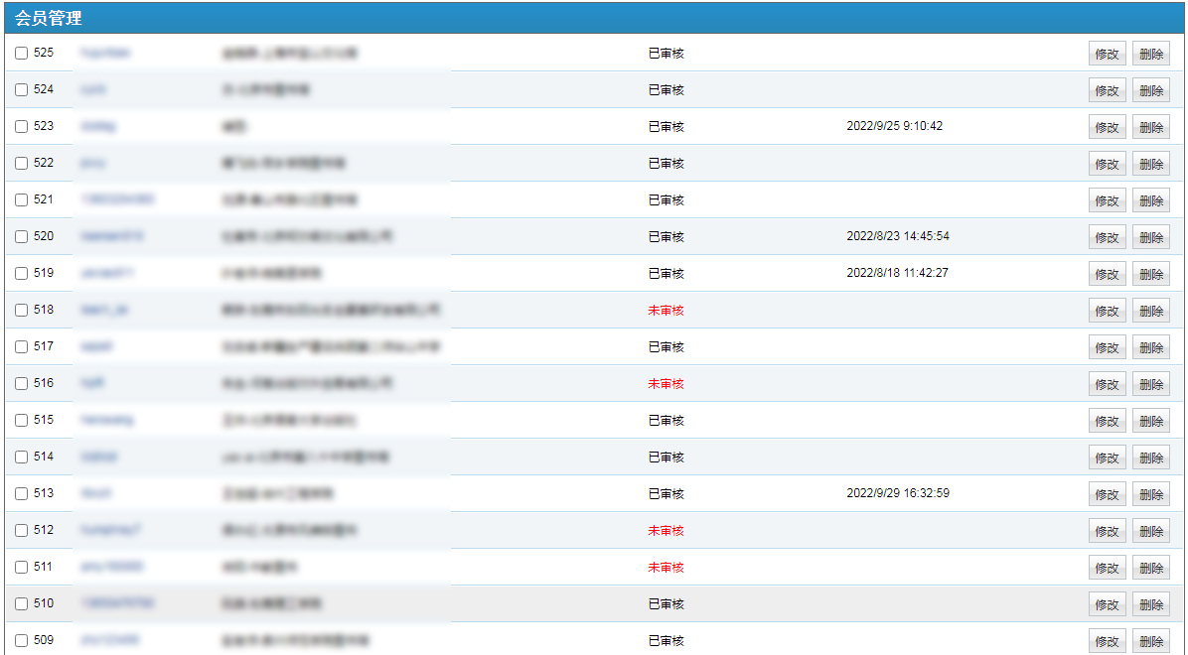This screenshot has width=1188, height=655.
Task: Click the 会员管理 header title
Action: 49,18
